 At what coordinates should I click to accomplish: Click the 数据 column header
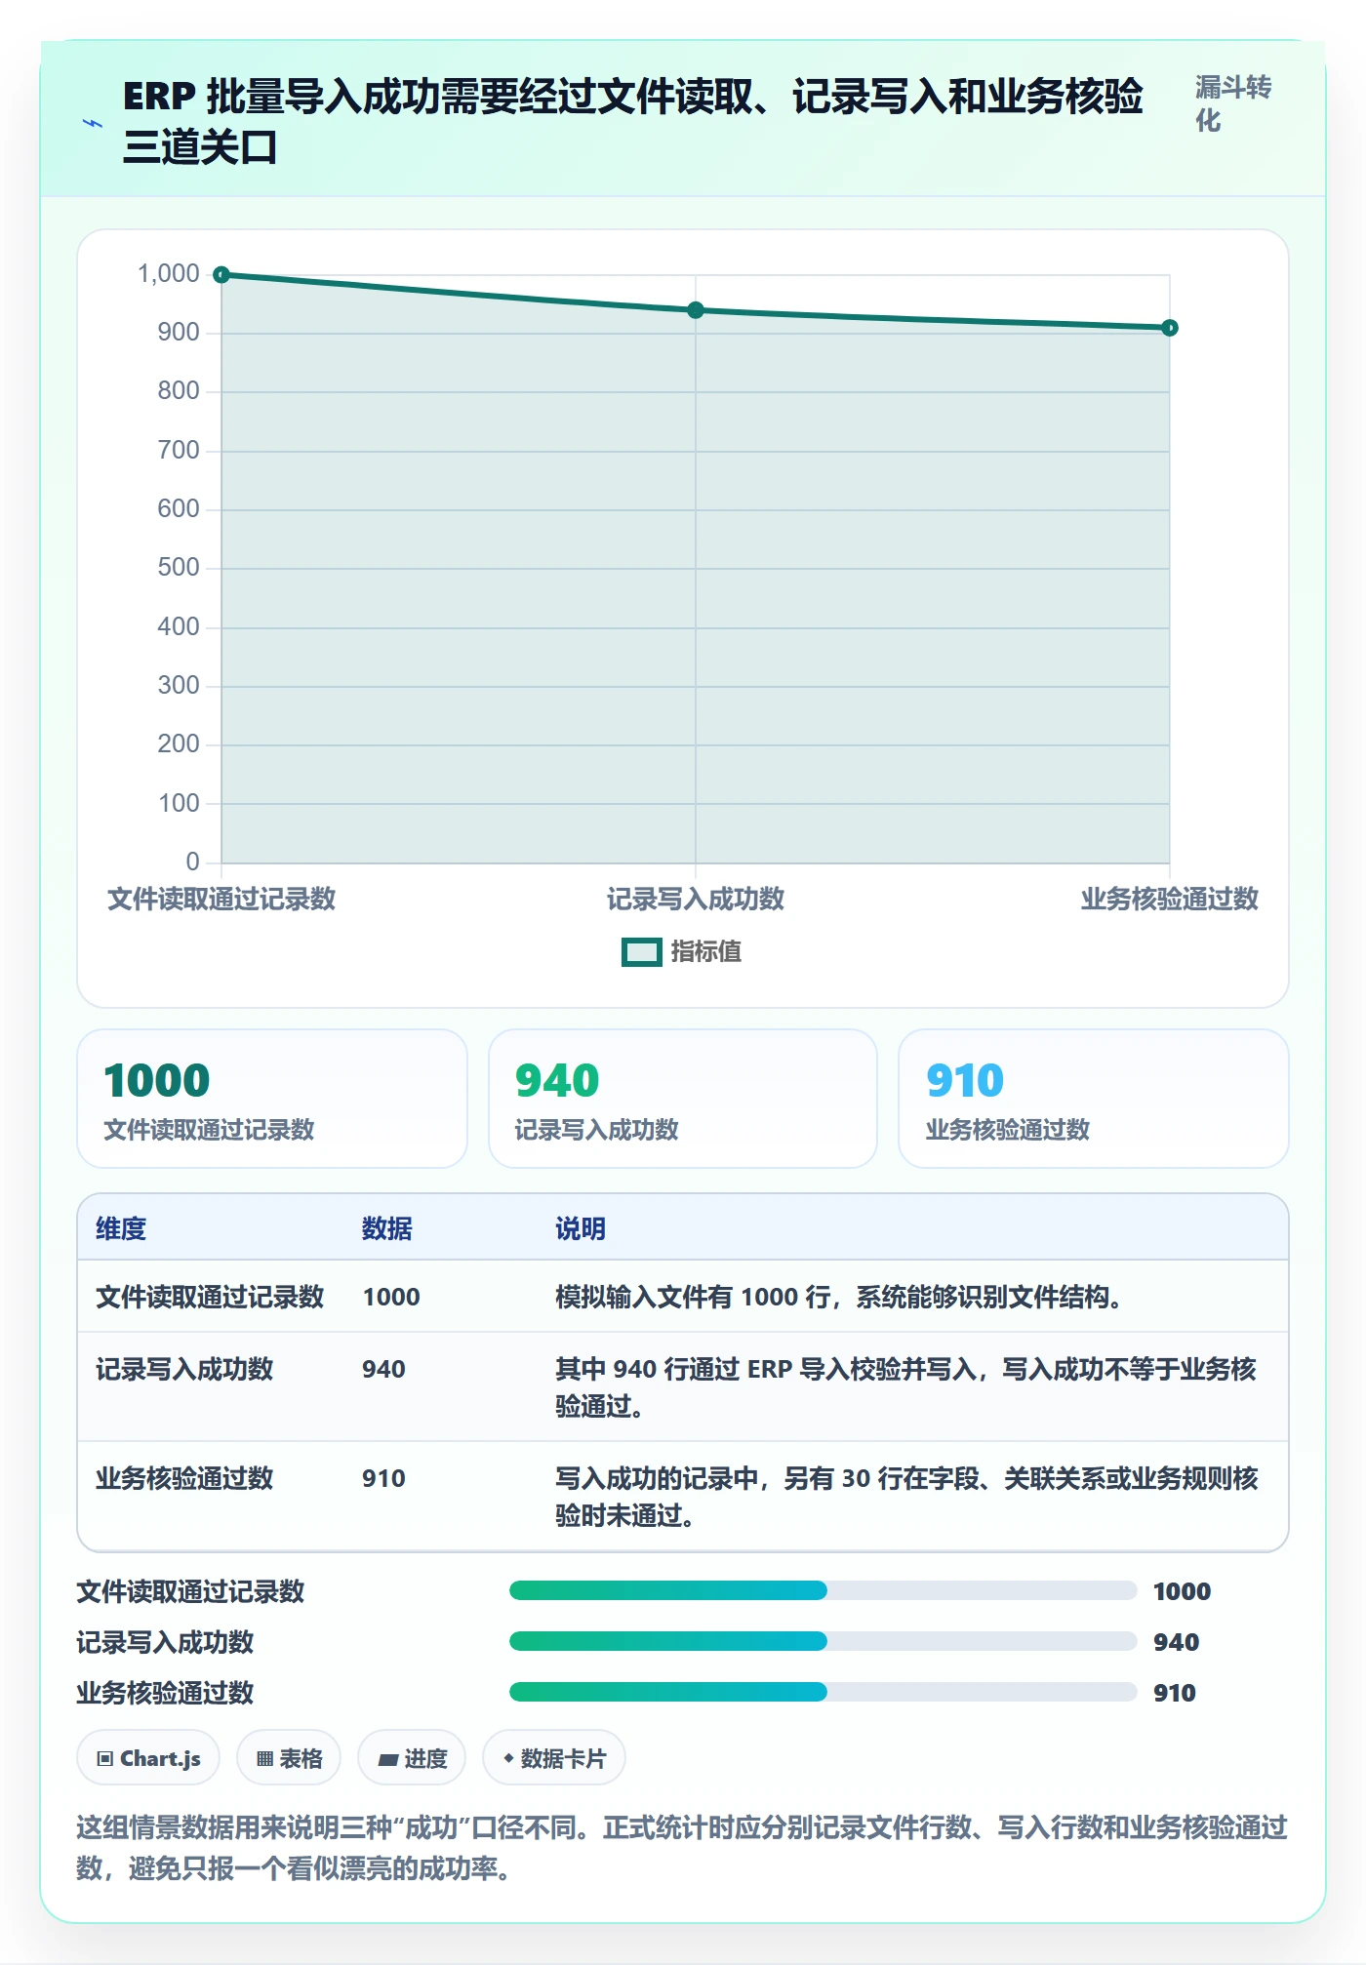[x=387, y=1228]
